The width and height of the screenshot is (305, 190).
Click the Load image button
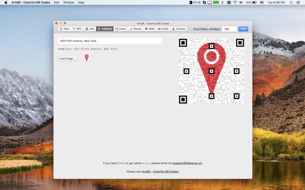(67, 59)
